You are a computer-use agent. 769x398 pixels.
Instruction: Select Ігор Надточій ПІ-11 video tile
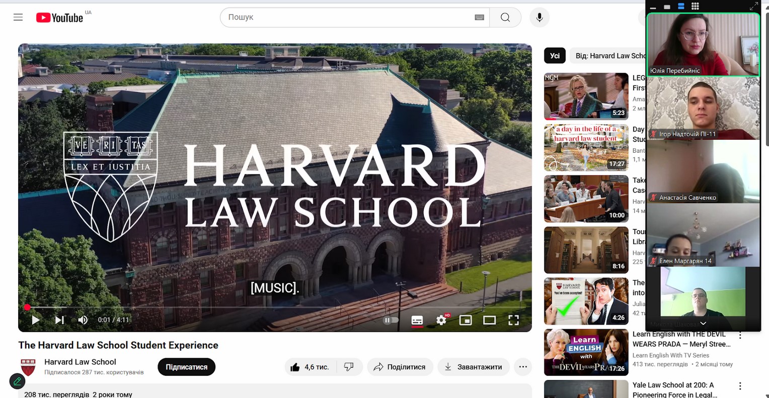tap(703, 108)
